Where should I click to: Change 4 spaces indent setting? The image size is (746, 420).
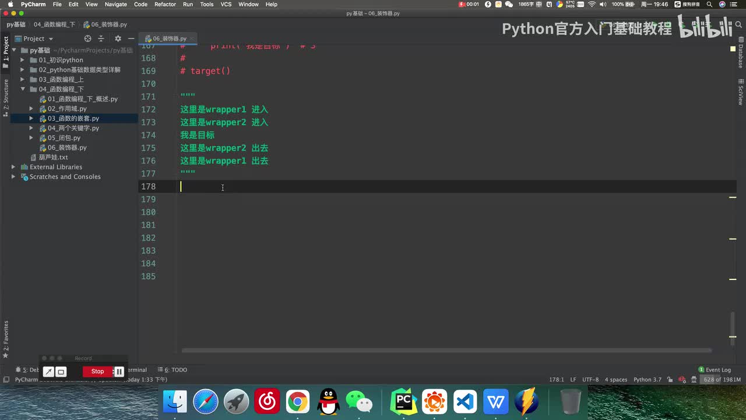coord(616,380)
